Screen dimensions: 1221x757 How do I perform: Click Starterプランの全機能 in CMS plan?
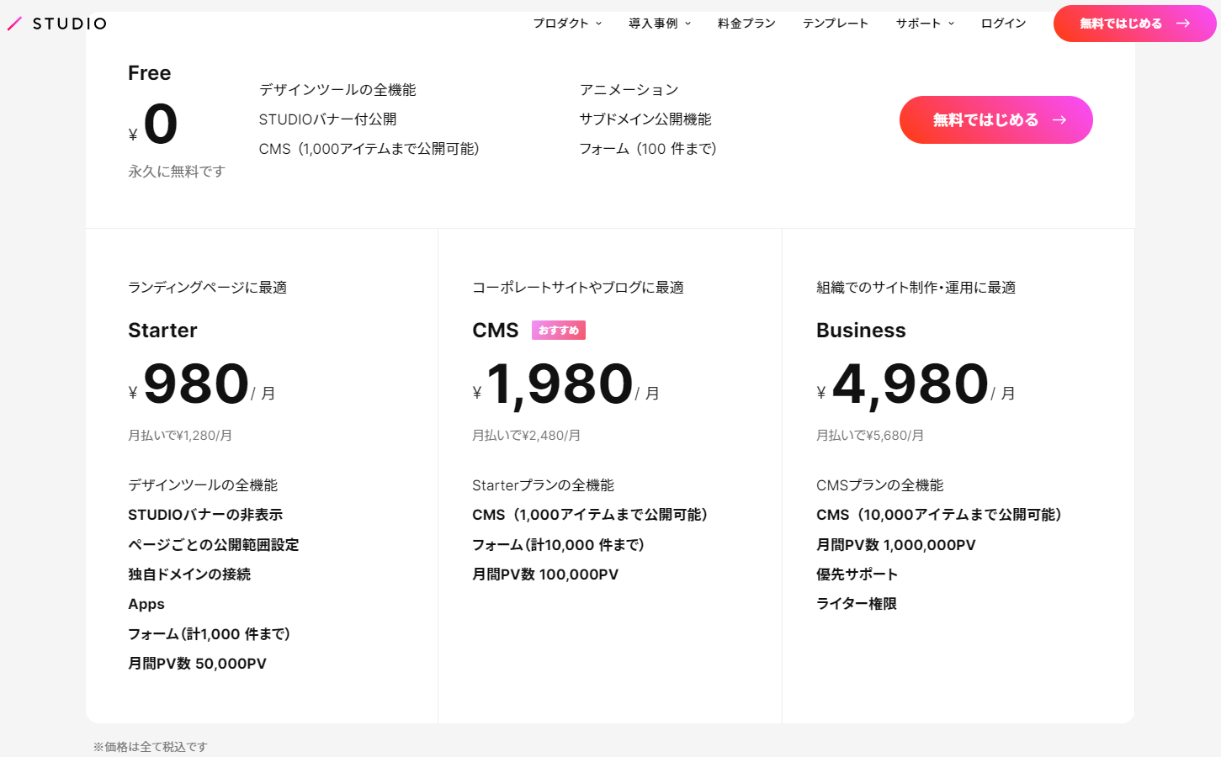[x=543, y=485]
